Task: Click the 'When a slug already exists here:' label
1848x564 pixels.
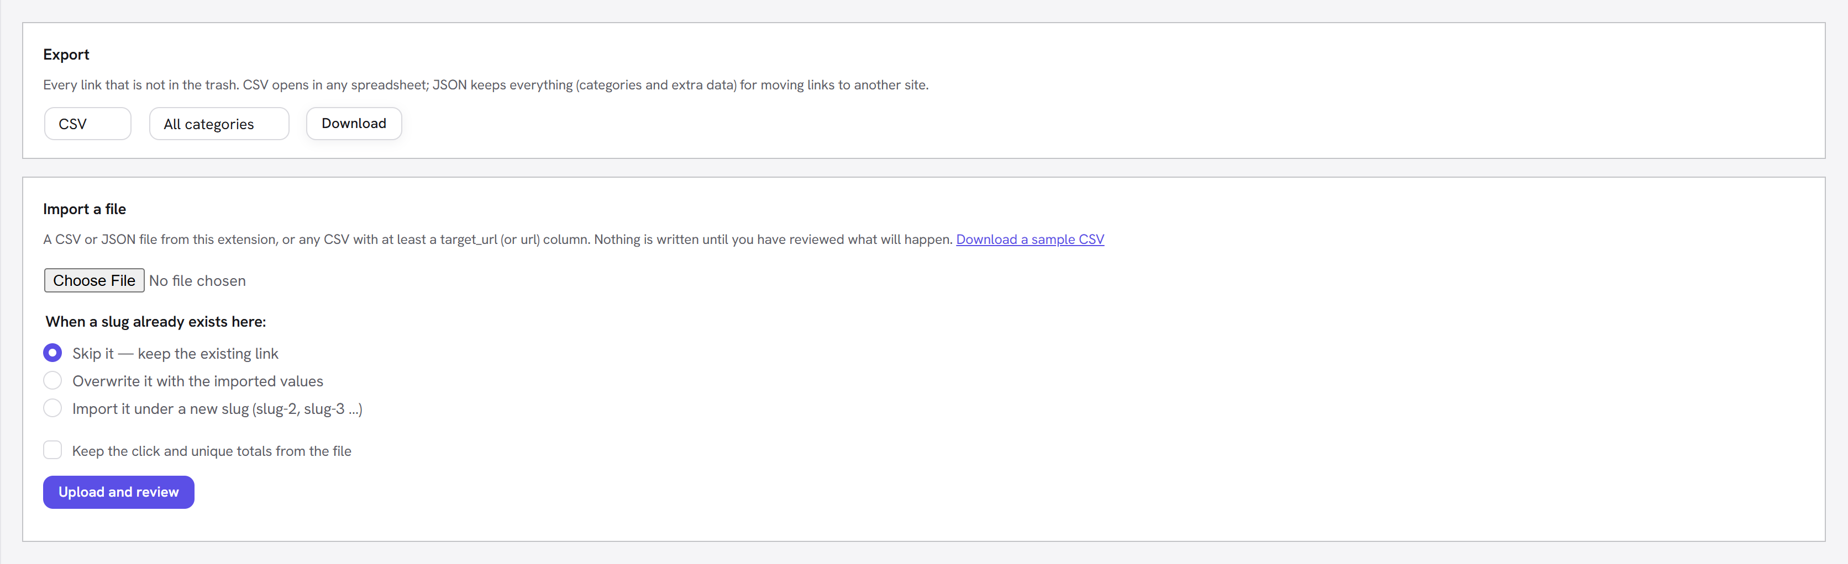Action: [156, 322]
